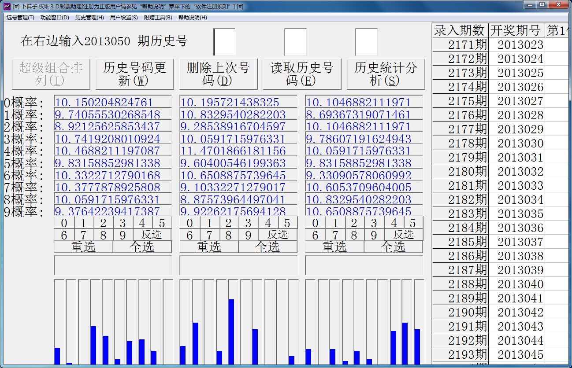The height and width of the screenshot is (368, 572).
Task: Click the third history number input box
Action: click(x=366, y=42)
